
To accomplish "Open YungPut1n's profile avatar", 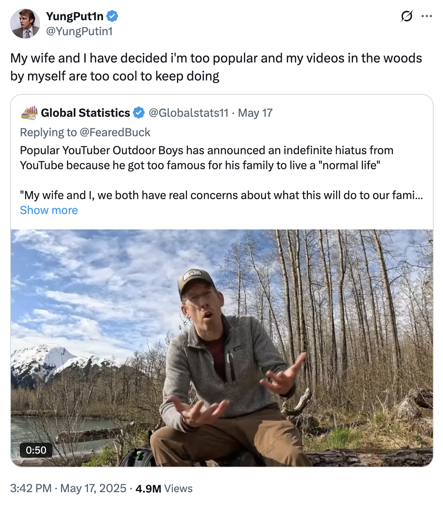I will [25, 24].
